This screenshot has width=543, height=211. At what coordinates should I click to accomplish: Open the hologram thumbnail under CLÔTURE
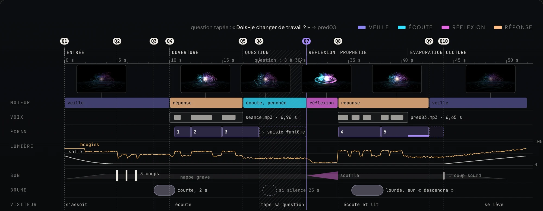tap(491, 79)
